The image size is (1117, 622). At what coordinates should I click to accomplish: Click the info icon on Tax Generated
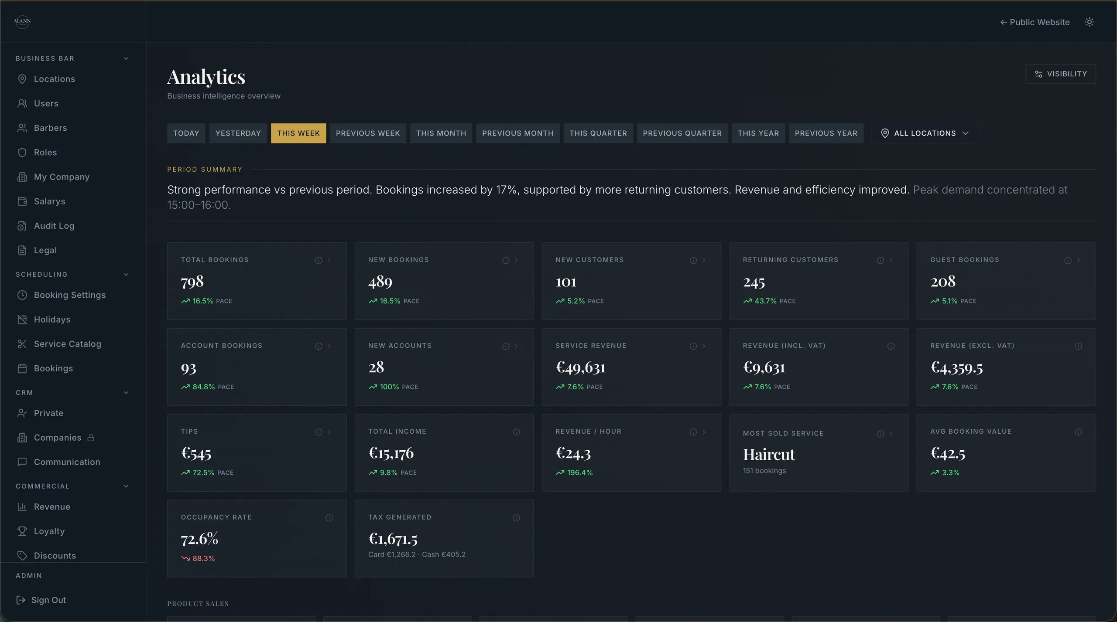[x=516, y=518]
